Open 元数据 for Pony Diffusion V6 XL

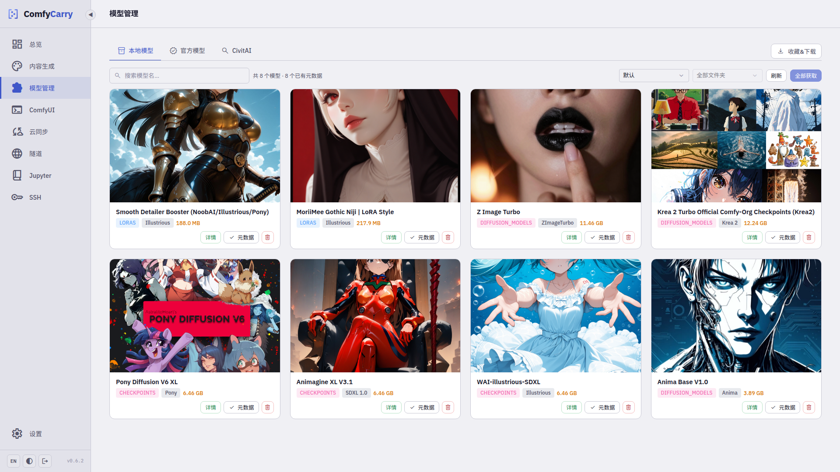[x=241, y=407]
